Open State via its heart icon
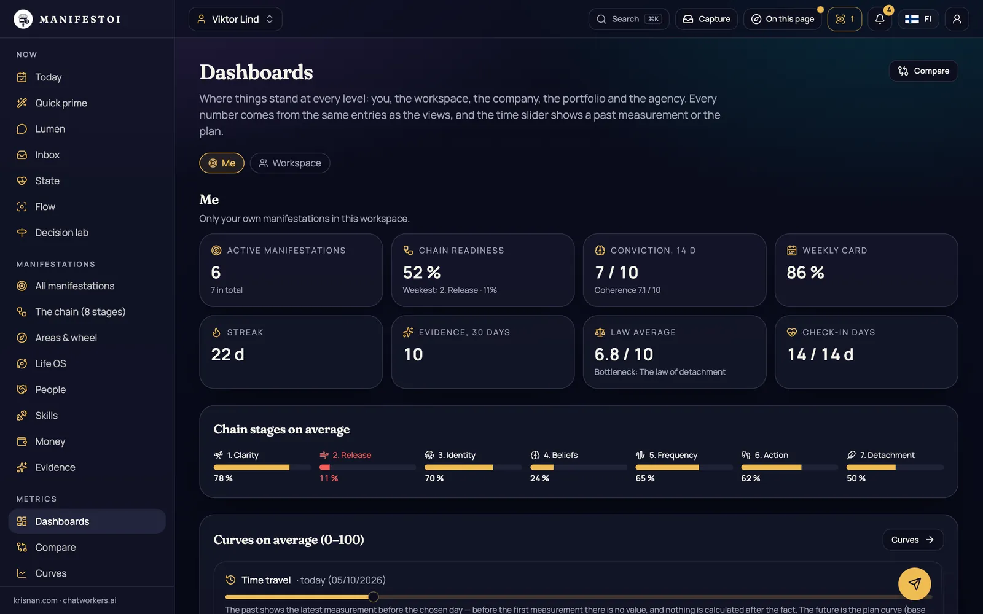This screenshot has width=983, height=614. tap(22, 181)
